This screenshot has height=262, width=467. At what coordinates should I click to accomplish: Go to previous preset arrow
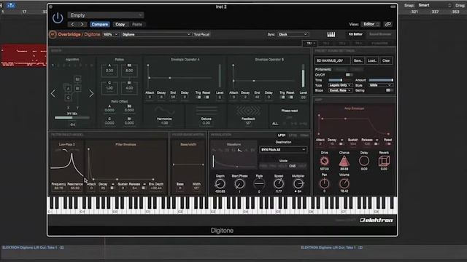pos(72,24)
